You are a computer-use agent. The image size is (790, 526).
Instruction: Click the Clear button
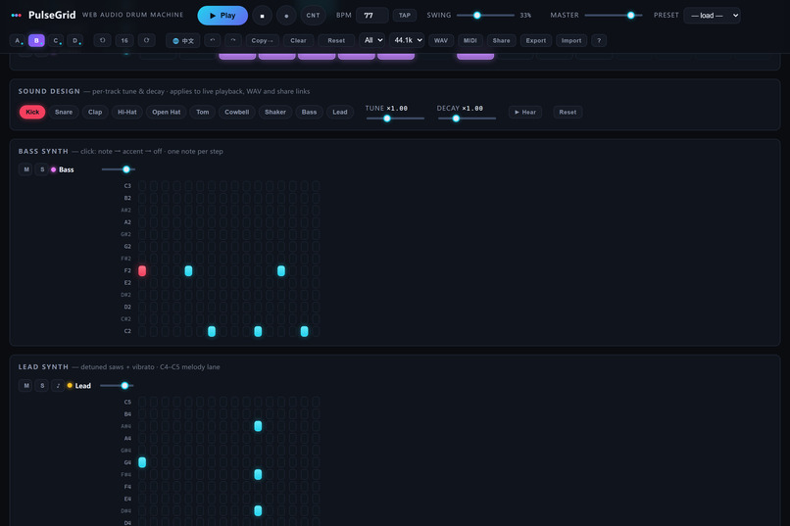pos(298,41)
